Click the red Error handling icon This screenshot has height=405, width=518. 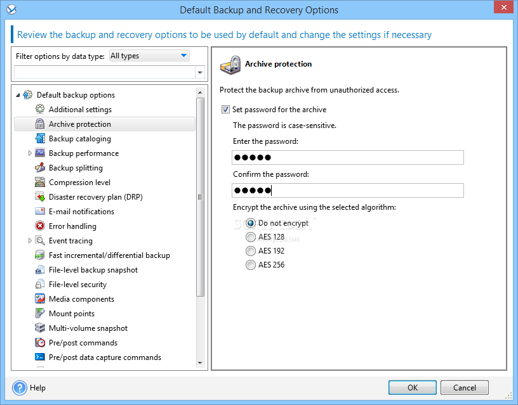[40, 226]
